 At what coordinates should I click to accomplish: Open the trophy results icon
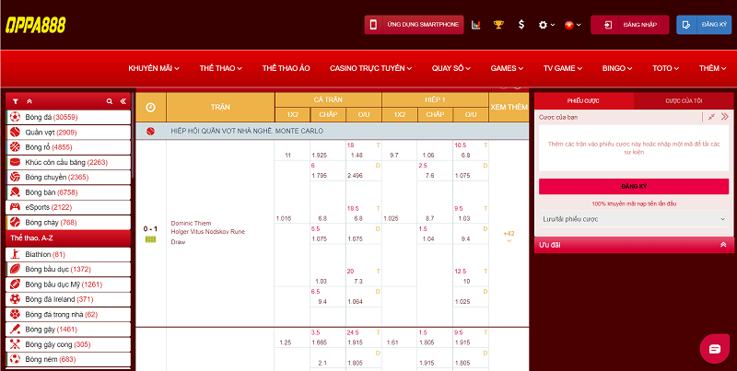point(498,25)
